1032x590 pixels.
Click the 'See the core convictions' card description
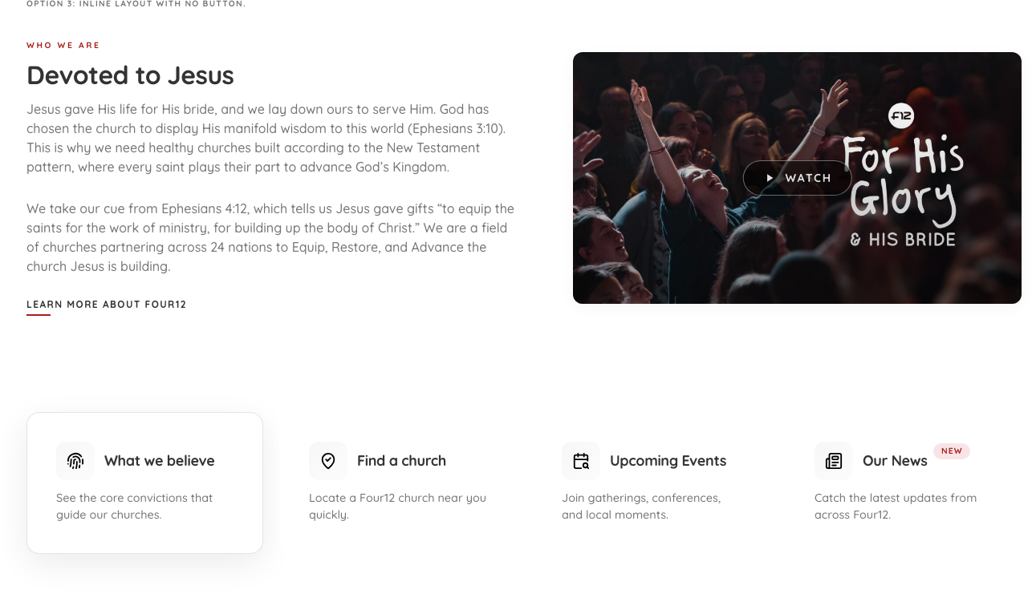click(x=134, y=506)
